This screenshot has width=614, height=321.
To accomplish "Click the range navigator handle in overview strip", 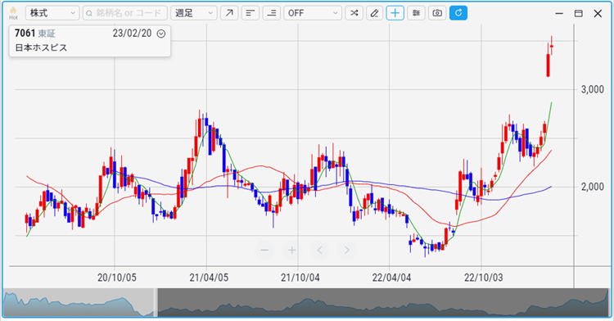I will [x=156, y=303].
